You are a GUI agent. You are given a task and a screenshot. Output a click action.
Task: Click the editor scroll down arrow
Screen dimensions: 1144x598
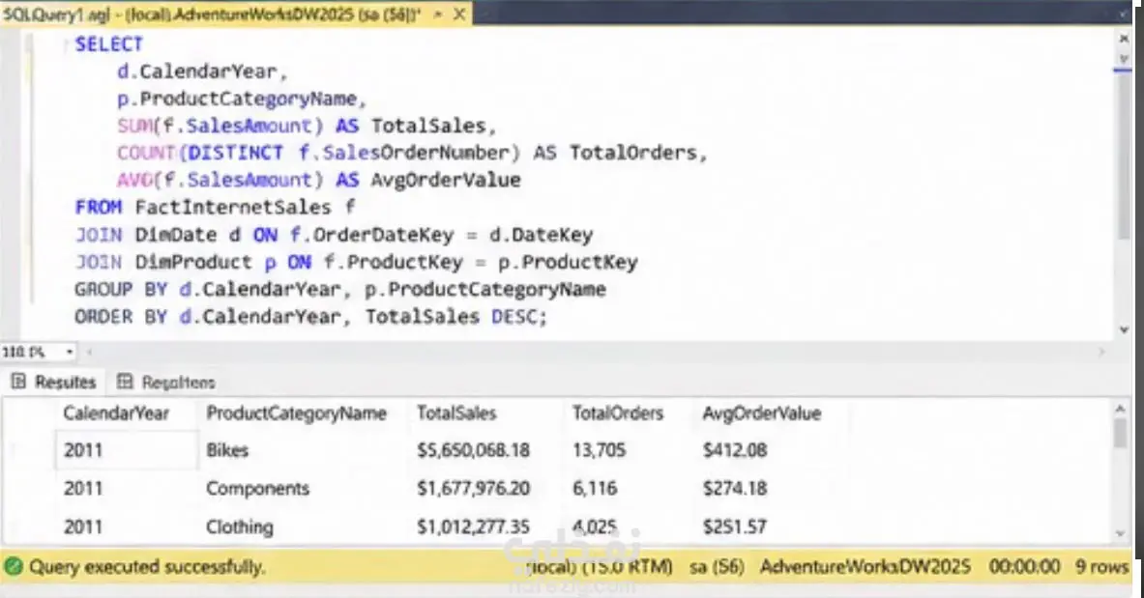[x=1124, y=328]
